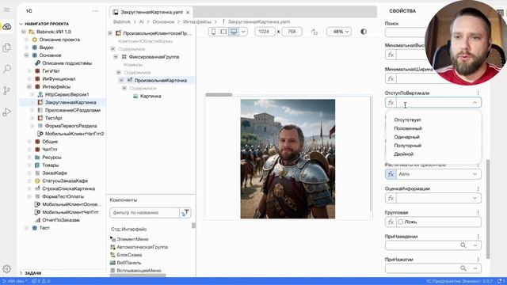Open the 48% zoom dropdown
Image resolution: width=507 pixels, height=285 pixels.
pyautogui.click(x=339, y=32)
